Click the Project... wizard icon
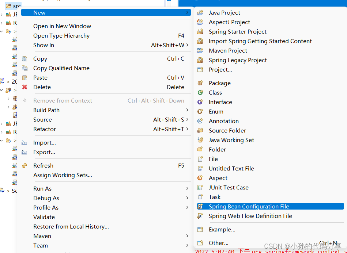The height and width of the screenshot is (253, 347). coord(200,70)
